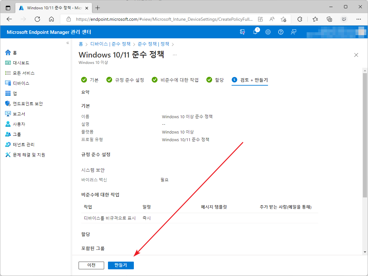
Task: Open the 홈 home sidebar item
Action: pos(11,53)
